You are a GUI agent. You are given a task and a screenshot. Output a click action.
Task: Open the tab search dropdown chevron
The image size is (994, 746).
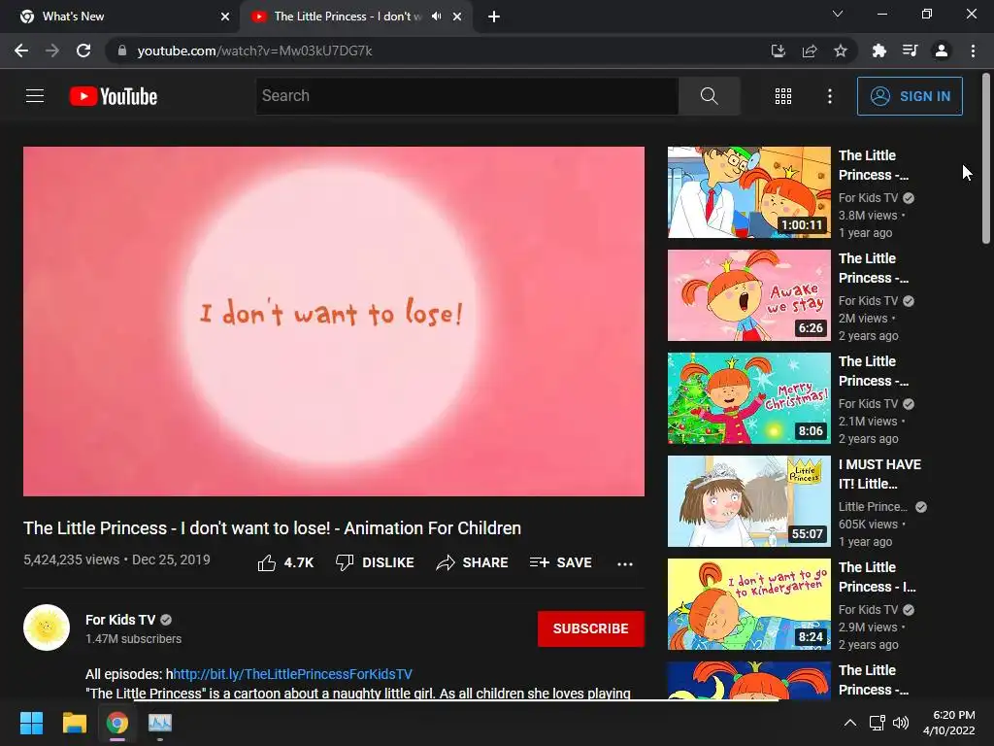pyautogui.click(x=838, y=14)
